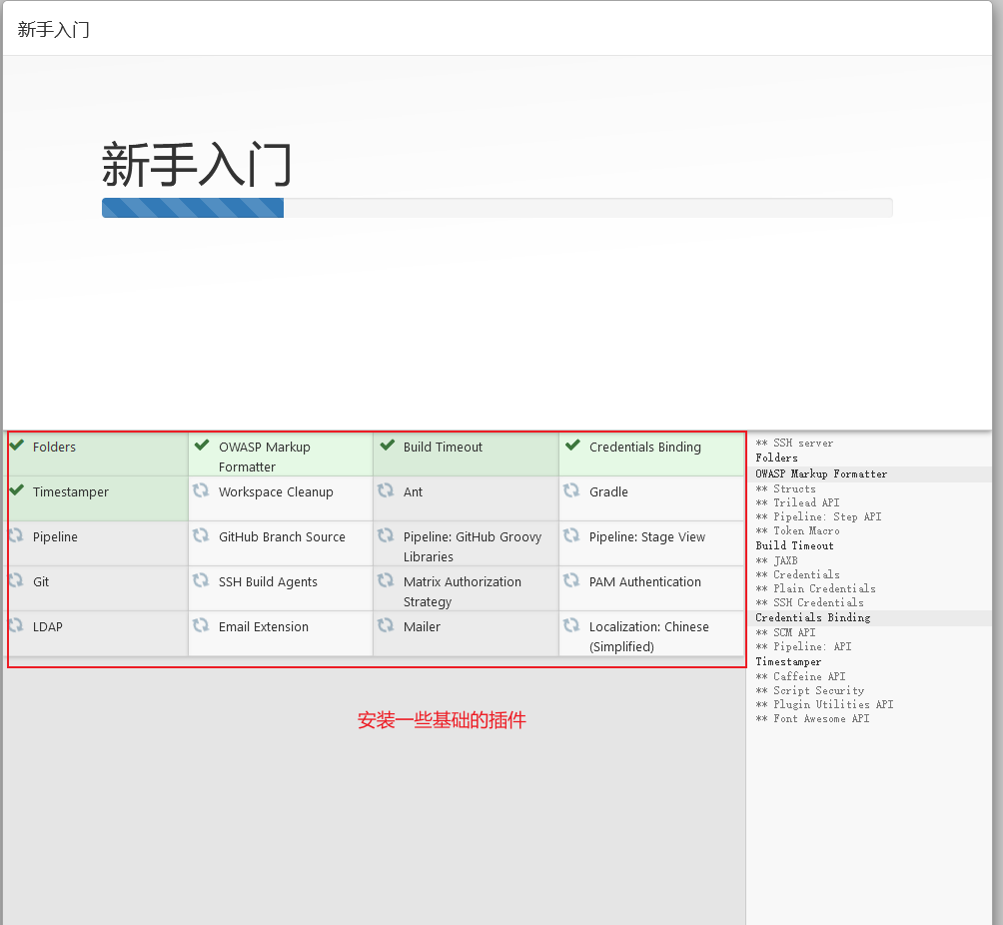This screenshot has height=925, width=1003.
Task: Select the SSH Build Agents label
Action: 268,582
